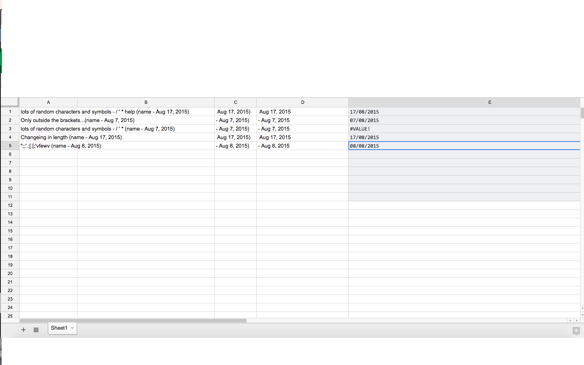Click cell D2 with '- Aug 7, 2015'
Image resolution: width=584 pixels, height=365 pixels.
click(x=302, y=120)
